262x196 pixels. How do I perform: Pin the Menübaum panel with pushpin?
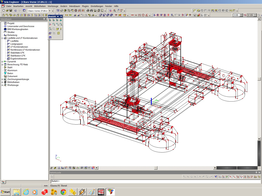44,19
